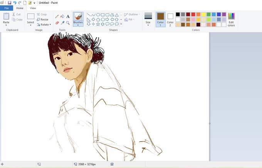
Task: Choose the Oval shape
Action: click(98, 15)
